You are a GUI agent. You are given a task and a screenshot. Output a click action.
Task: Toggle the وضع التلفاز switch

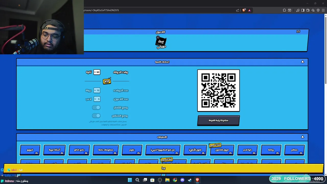pos(96,108)
